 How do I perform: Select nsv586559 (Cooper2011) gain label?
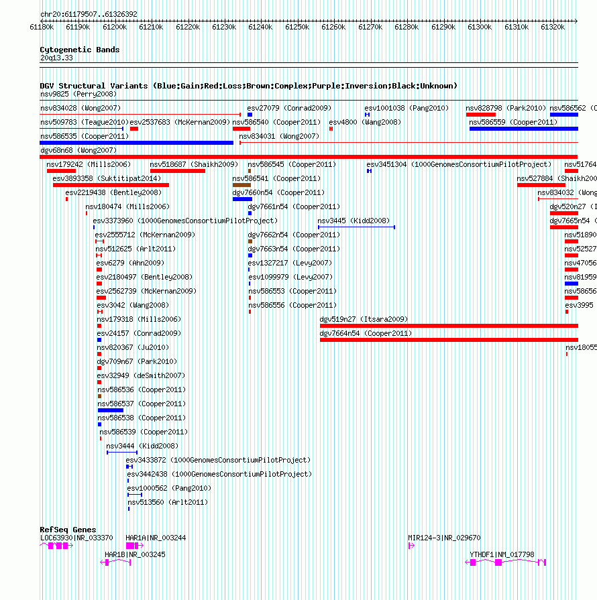point(513,123)
